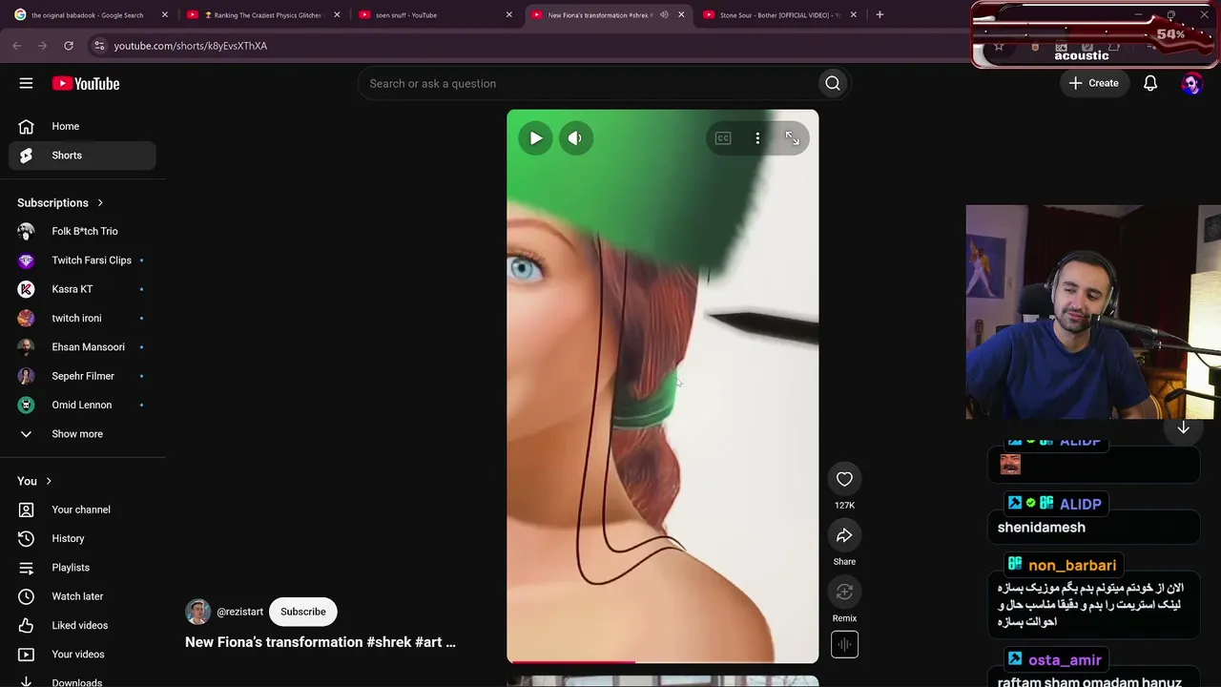
Task: Focus the YouTube search box
Action: (587, 83)
